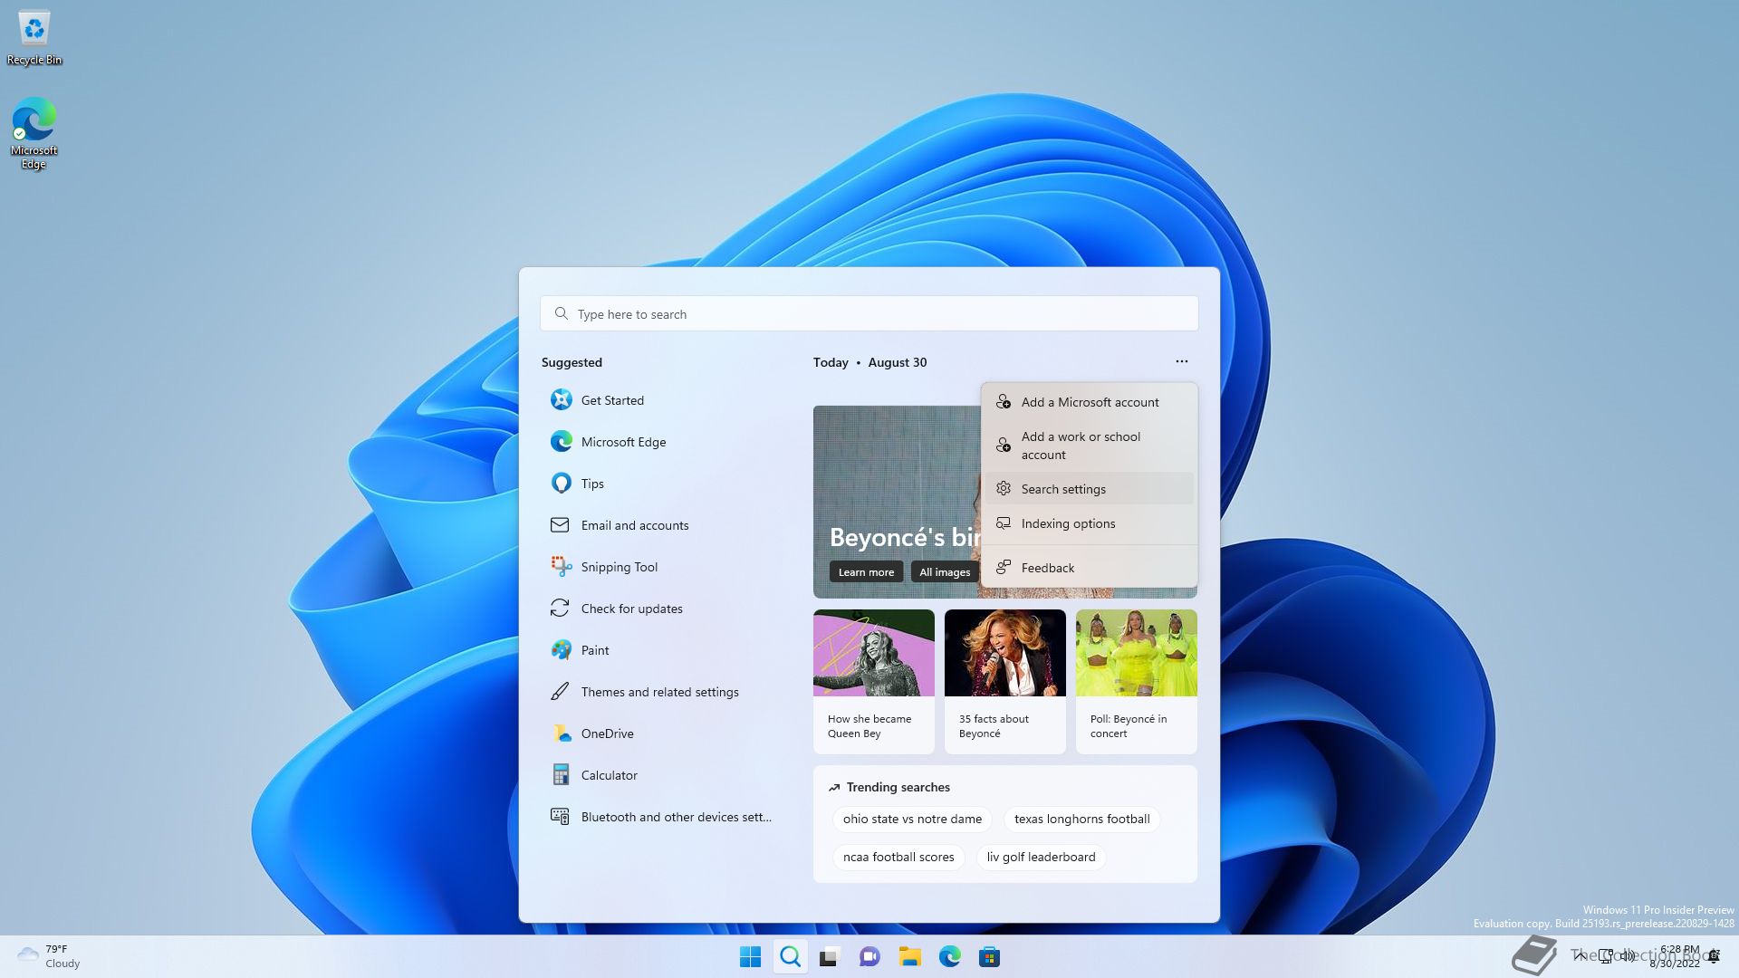This screenshot has width=1739, height=978.
Task: Search trending 'texas longhorns football'
Action: tap(1081, 819)
